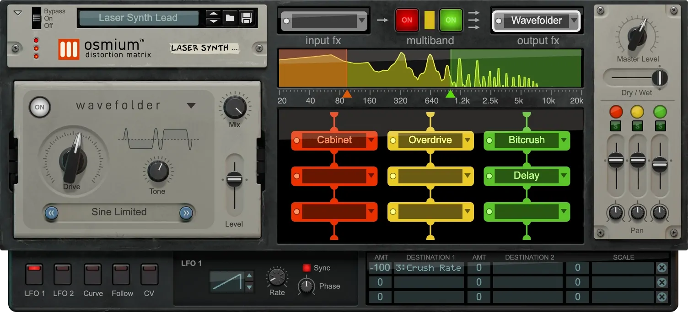Select the Bitcrush effect slot
This screenshot has height=312, width=688.
pyautogui.click(x=527, y=140)
